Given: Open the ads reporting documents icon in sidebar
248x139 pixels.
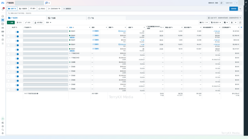Looking at the screenshot, I should click(3, 24).
